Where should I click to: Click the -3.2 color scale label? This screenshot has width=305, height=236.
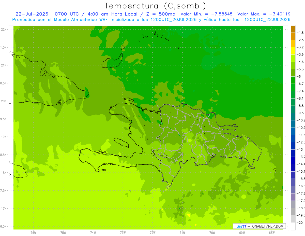coord(301,47)
